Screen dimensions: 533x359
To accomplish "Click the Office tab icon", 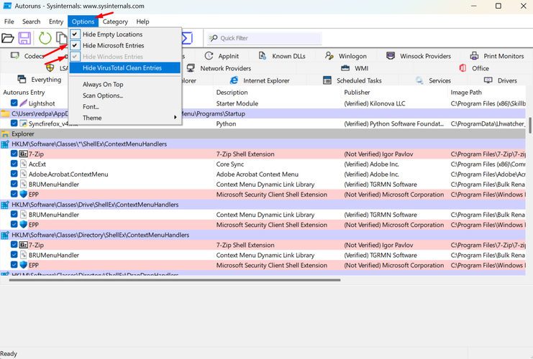I will 463,68.
